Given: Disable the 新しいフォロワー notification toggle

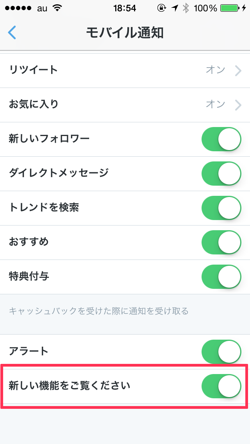Looking at the screenshot, I should tap(221, 139).
